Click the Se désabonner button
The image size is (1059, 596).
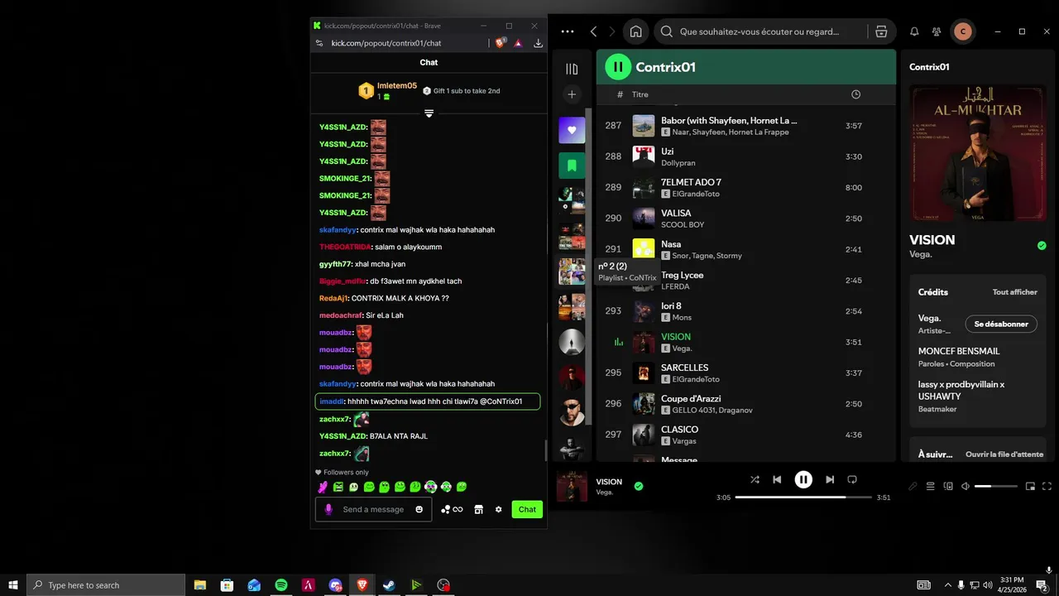click(x=1001, y=324)
